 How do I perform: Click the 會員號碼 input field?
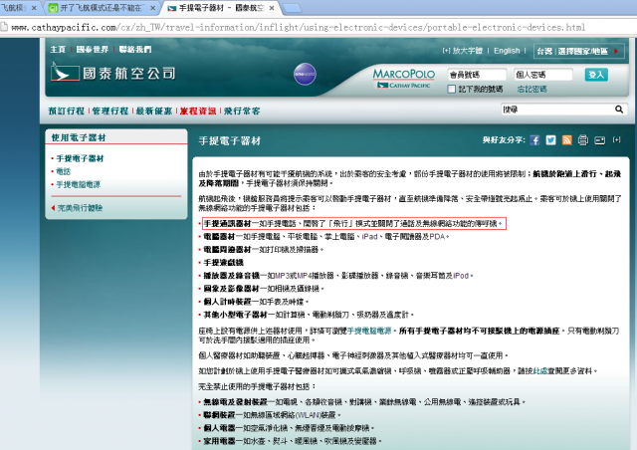(x=477, y=75)
